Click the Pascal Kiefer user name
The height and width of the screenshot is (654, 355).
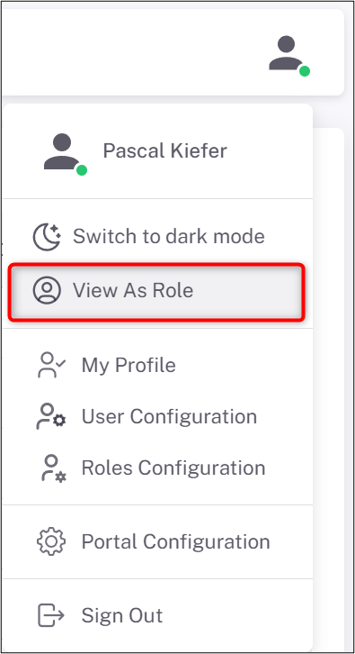(164, 150)
